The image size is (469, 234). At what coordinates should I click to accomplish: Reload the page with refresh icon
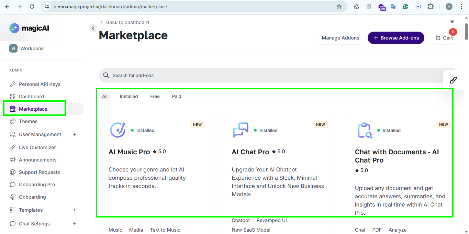coord(32,7)
